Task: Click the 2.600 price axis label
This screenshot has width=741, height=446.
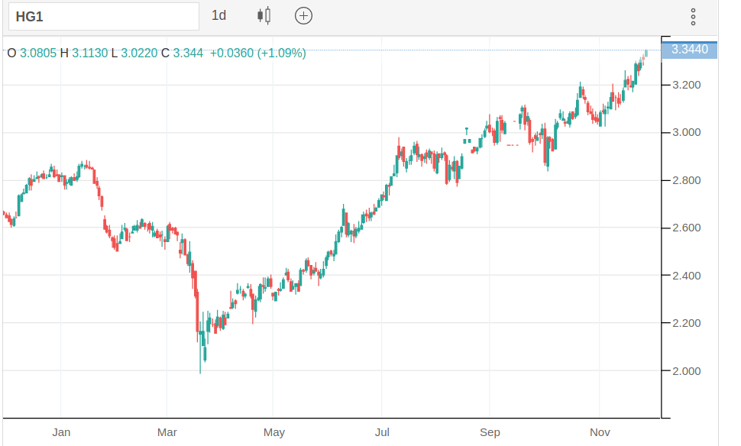Action: point(686,228)
